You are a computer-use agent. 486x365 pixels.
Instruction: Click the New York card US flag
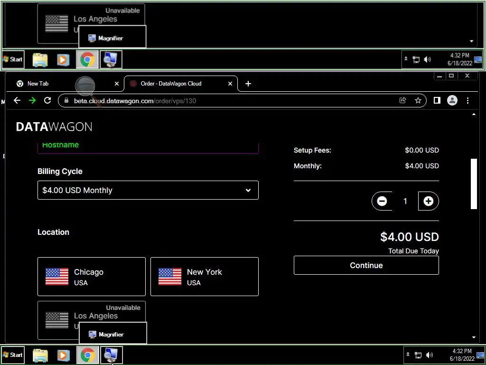[x=170, y=277]
